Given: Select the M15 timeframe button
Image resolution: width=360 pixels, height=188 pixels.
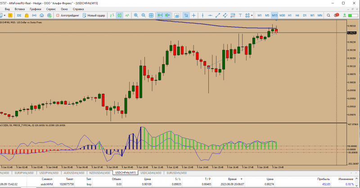Looking at the screenshot, I should (274, 15).
